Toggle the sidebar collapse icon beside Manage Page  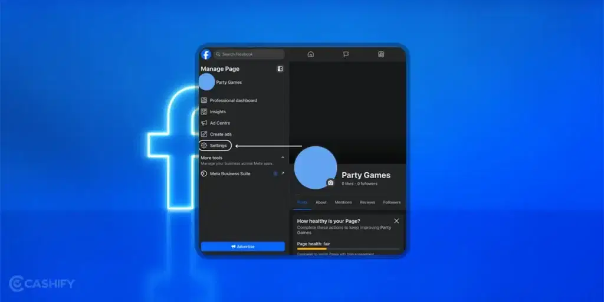click(280, 69)
